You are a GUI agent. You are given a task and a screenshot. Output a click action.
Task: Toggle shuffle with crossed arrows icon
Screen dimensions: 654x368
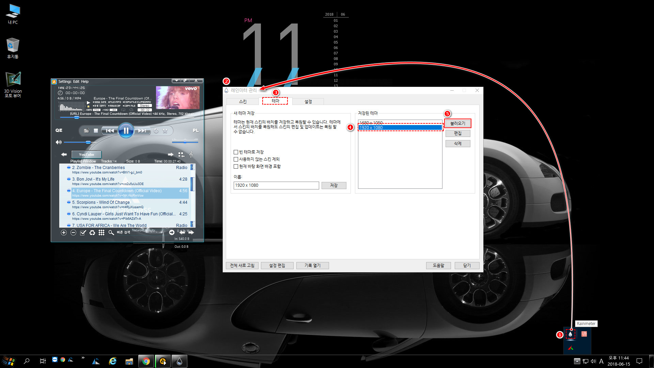[x=165, y=131]
